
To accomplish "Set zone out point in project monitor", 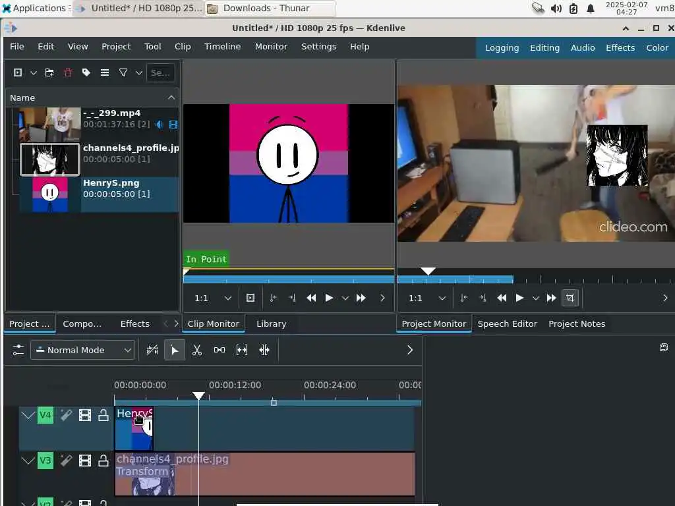I will [x=483, y=298].
